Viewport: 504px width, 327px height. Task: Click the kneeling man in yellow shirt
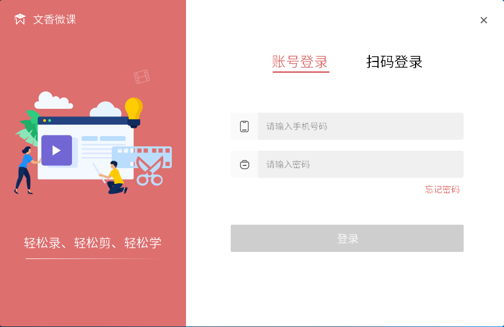114,177
